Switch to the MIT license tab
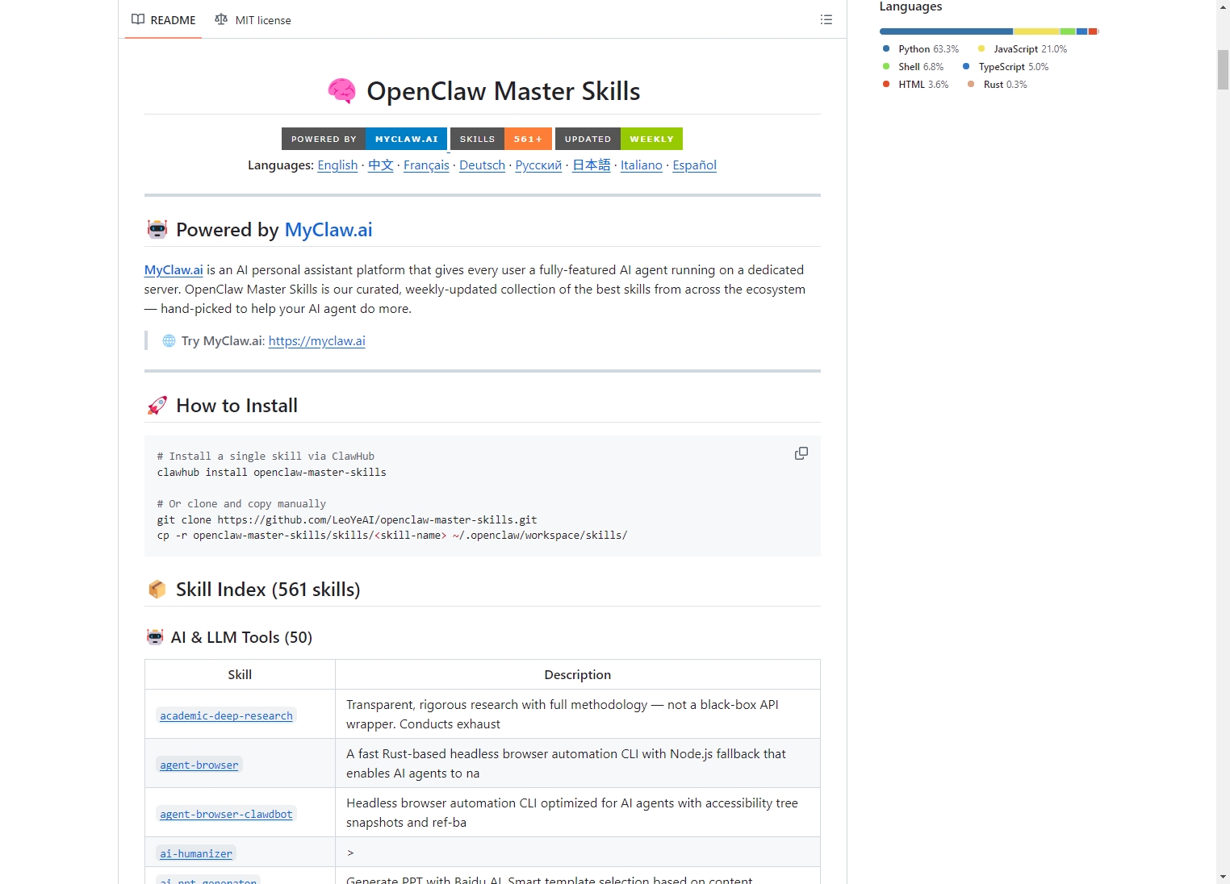Screen dimensions: 1230x884 click(253, 20)
